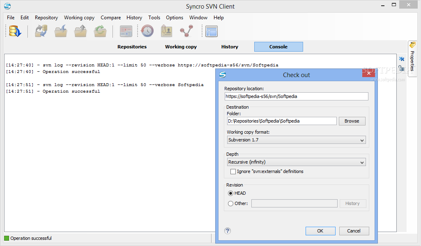Select the HEAD revision radio button

click(x=230, y=193)
